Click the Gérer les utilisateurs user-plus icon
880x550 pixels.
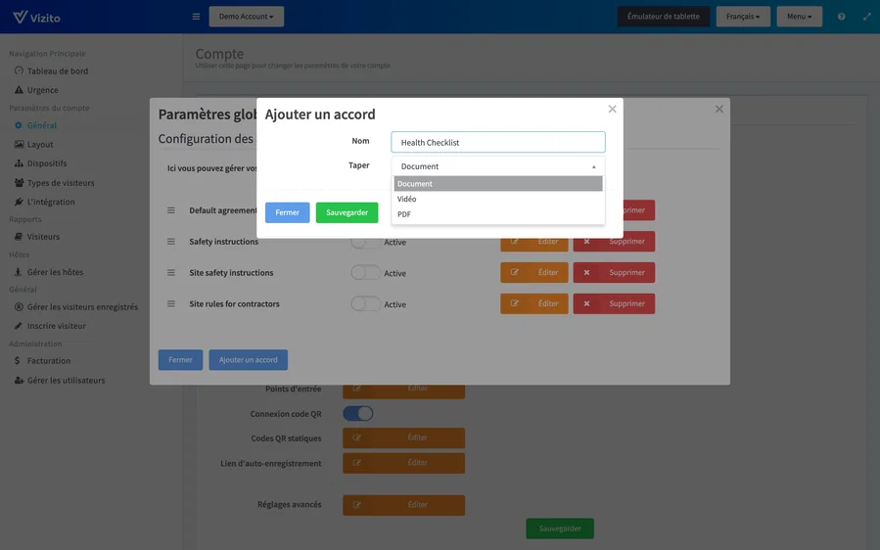click(x=19, y=380)
